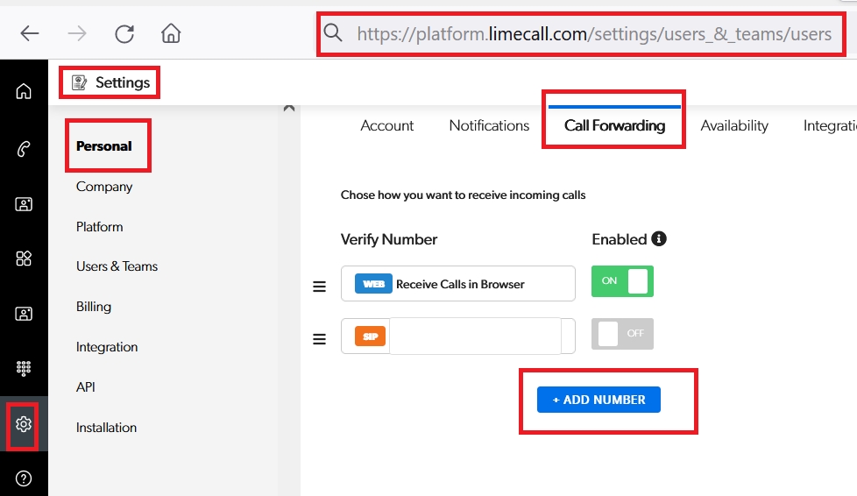Turn off the Receive Calls in Browser toggle
The width and height of the screenshot is (857, 496).
(x=622, y=281)
